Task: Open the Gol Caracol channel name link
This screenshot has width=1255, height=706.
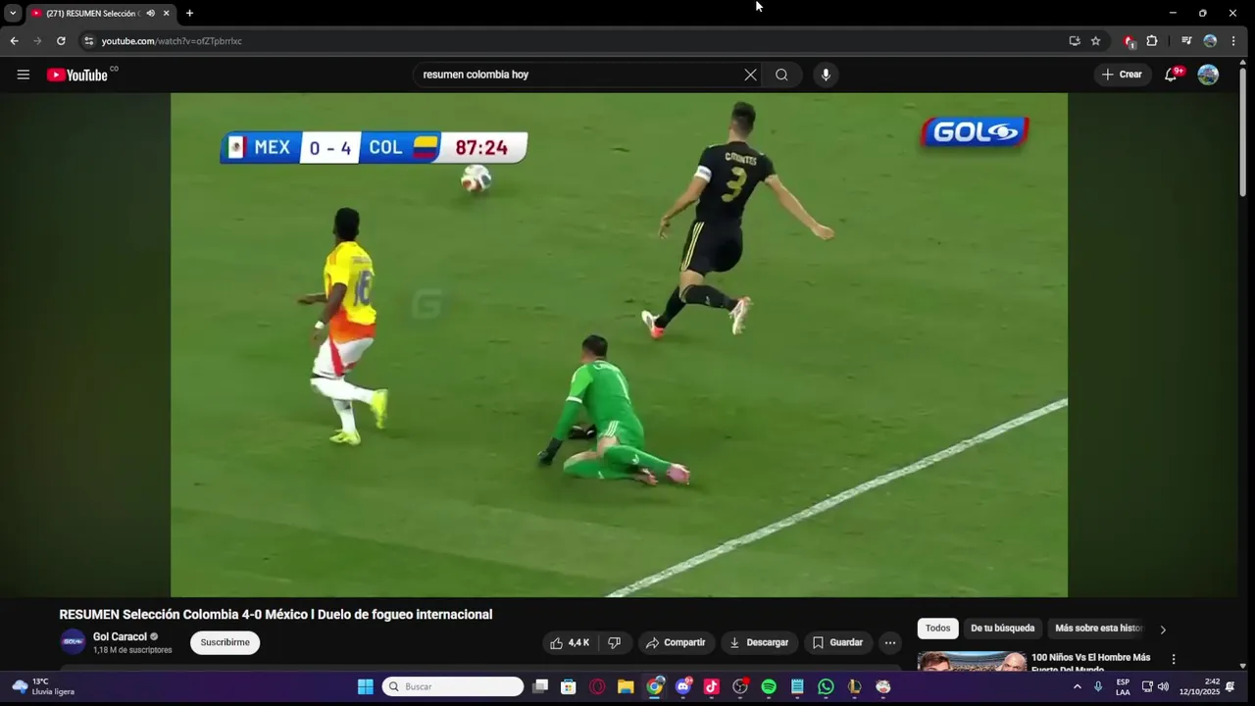Action: 120,636
